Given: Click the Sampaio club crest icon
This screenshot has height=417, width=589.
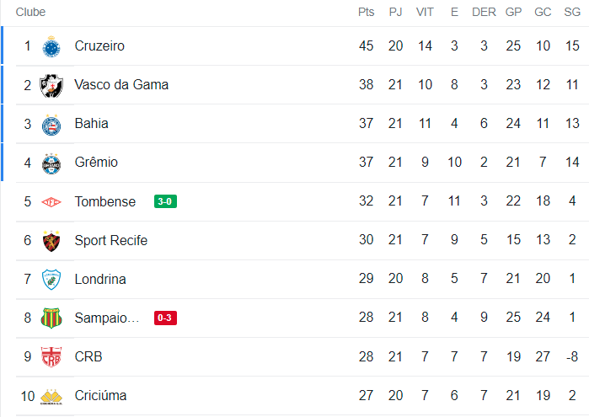Looking at the screenshot, I should coord(52,318).
